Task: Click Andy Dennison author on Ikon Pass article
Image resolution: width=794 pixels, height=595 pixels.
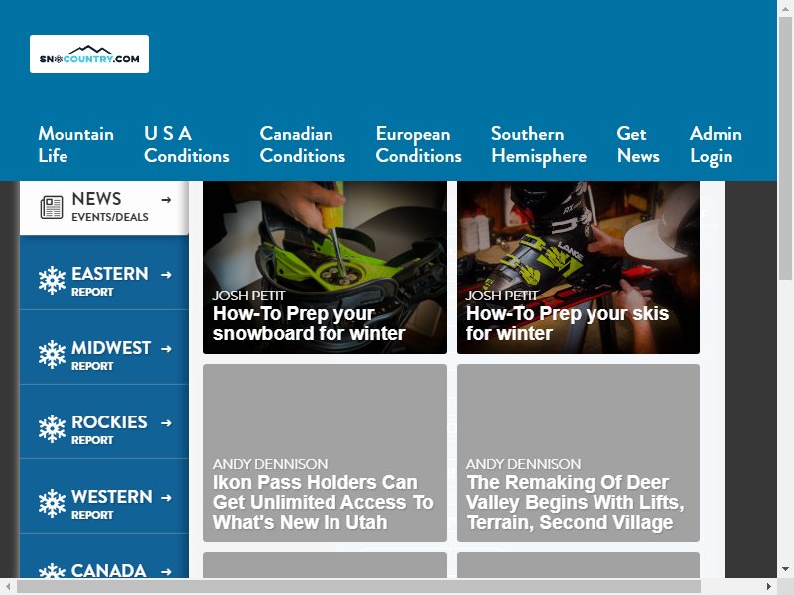Action: click(x=270, y=464)
